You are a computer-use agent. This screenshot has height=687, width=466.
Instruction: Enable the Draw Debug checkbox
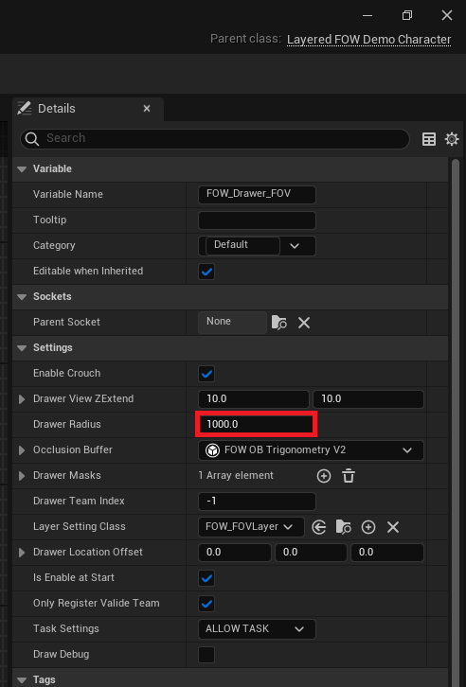click(x=206, y=655)
